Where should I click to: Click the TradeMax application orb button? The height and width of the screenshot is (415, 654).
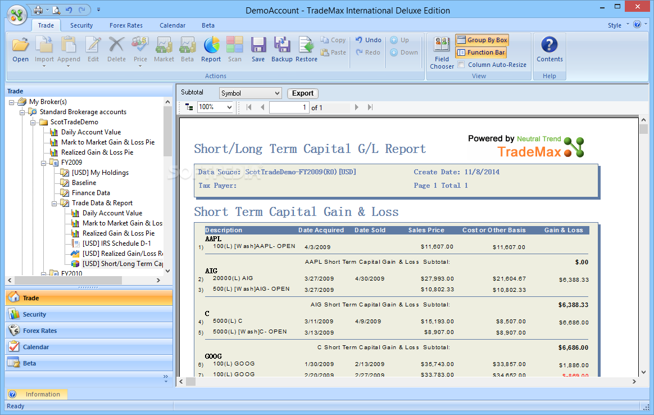[x=17, y=15]
